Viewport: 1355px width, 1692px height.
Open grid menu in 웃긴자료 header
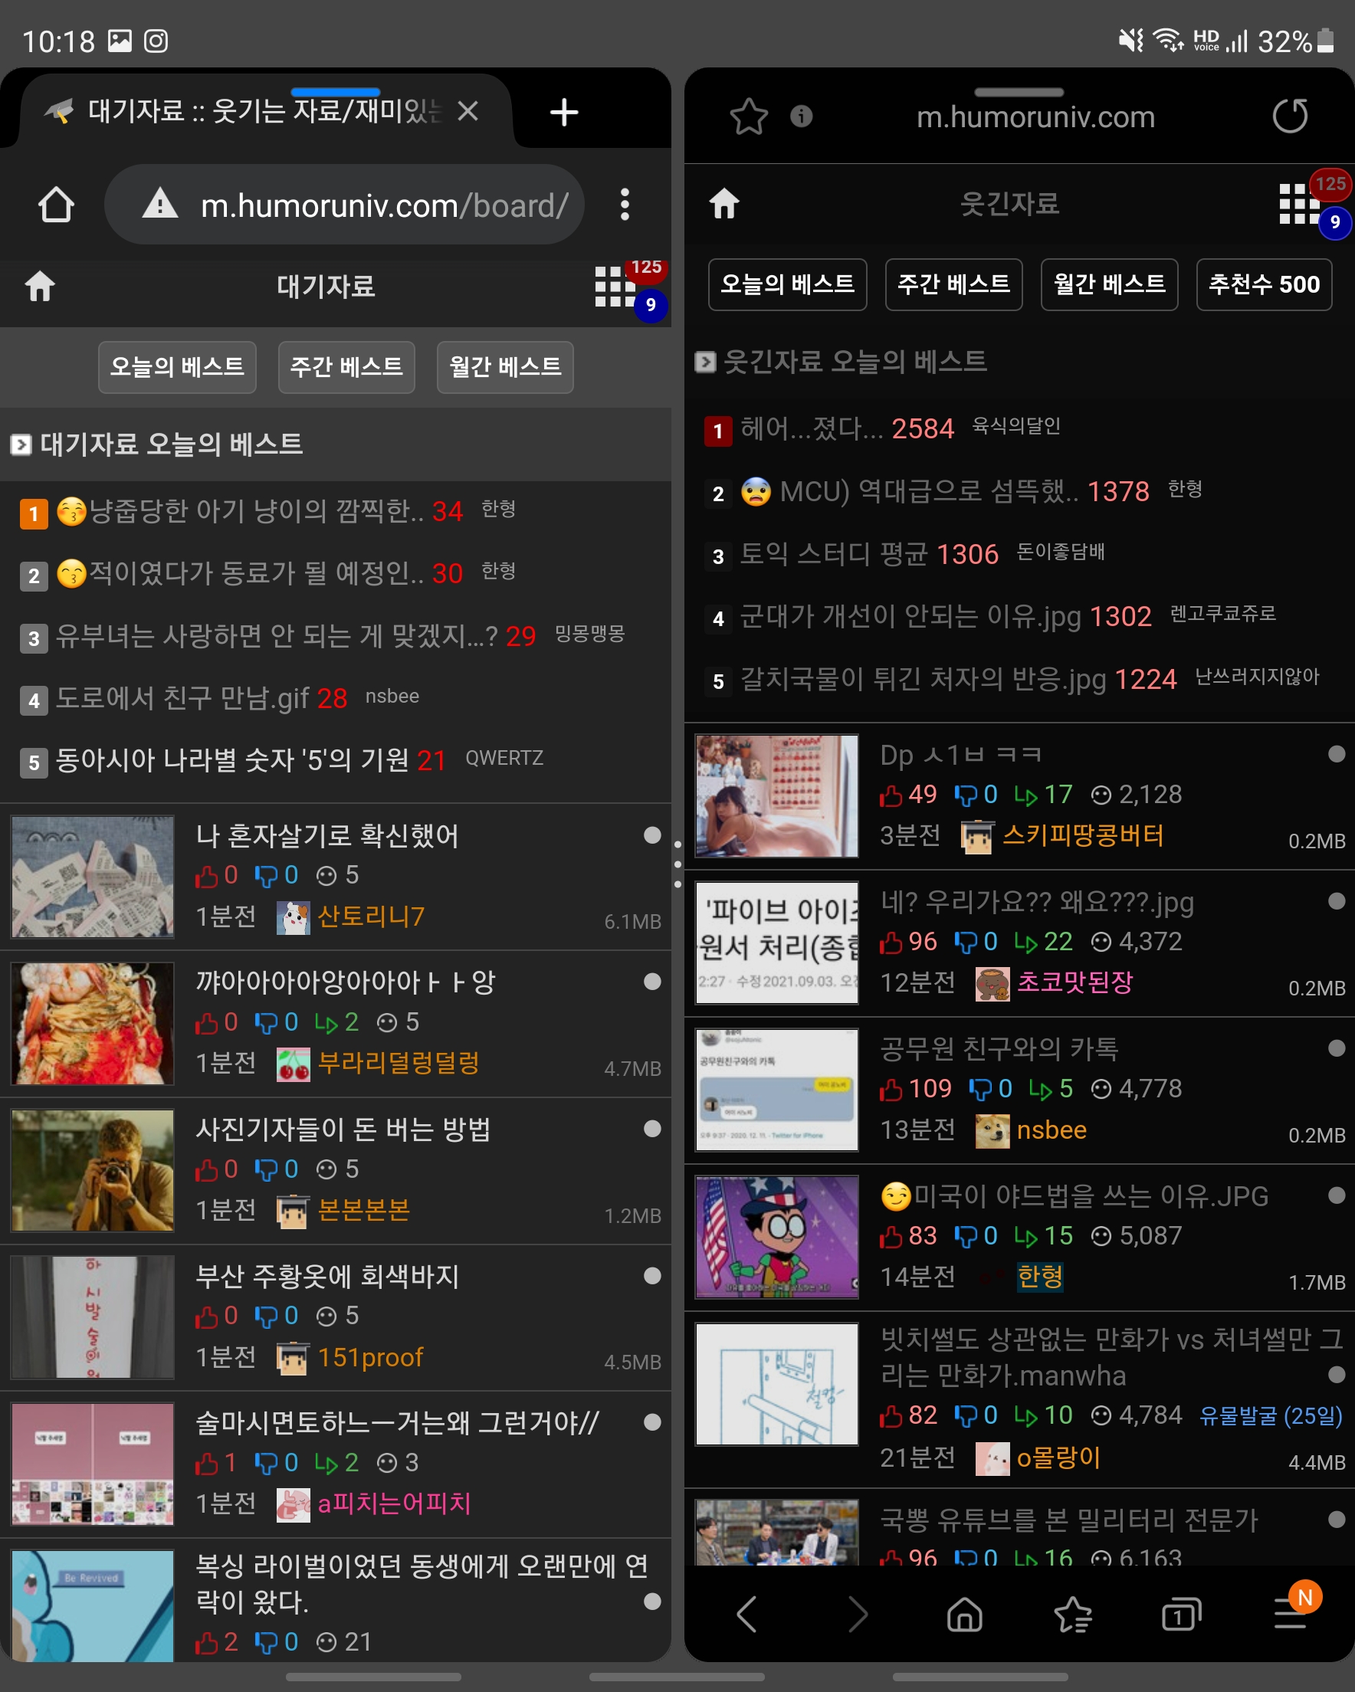point(1298,204)
